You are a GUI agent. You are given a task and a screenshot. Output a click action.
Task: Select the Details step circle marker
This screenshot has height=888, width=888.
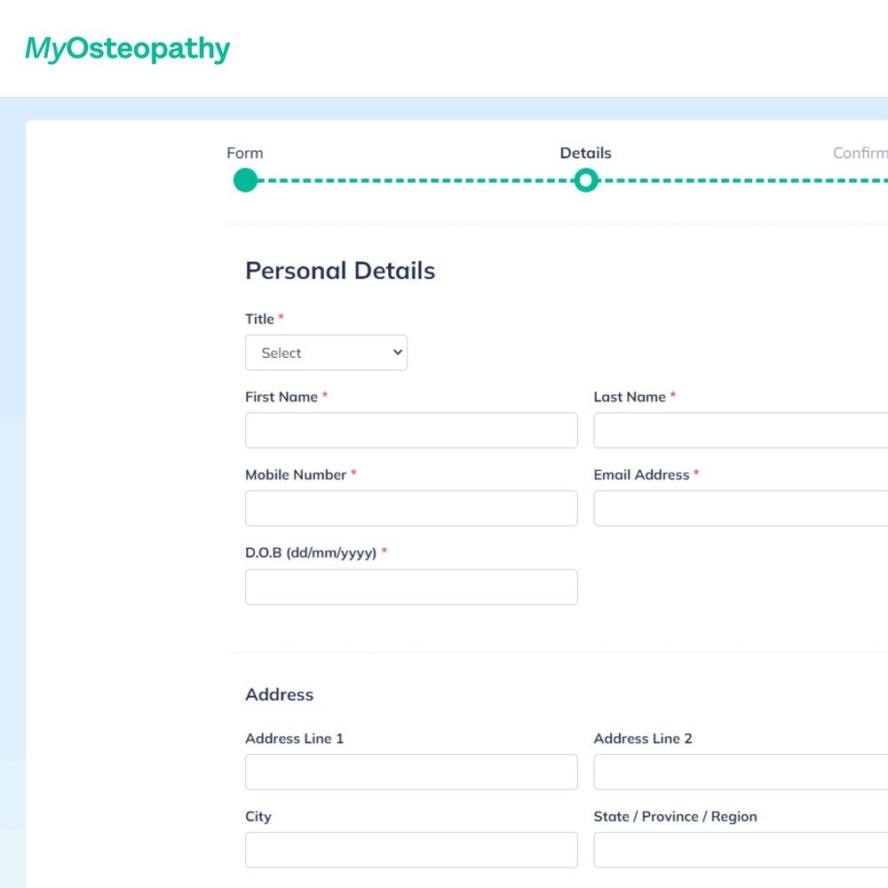coord(585,180)
